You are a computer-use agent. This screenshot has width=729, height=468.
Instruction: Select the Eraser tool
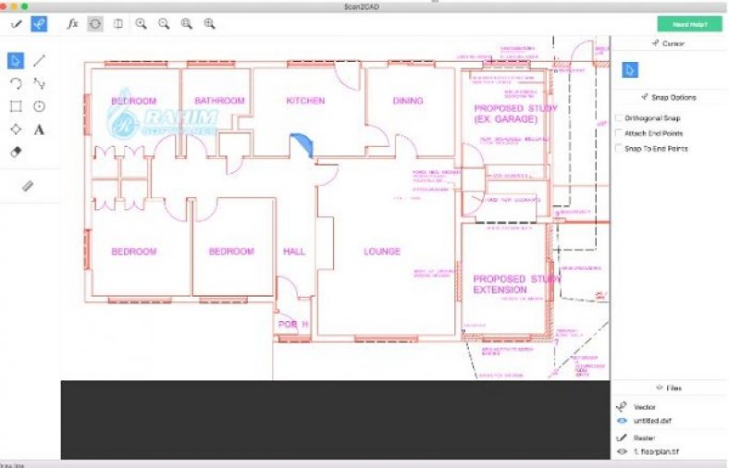pyautogui.click(x=16, y=152)
